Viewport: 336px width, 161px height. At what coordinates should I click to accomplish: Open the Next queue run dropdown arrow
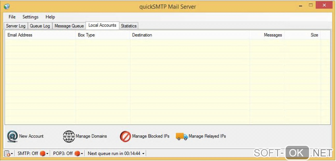pyautogui.click(x=143, y=154)
